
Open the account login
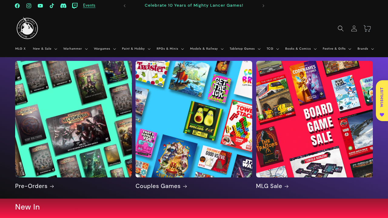[x=354, y=28]
